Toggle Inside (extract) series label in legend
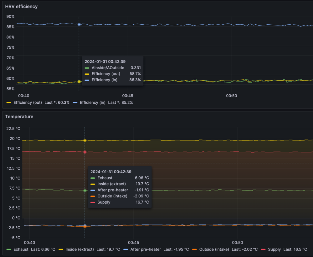313x257 pixels. click(x=80, y=250)
